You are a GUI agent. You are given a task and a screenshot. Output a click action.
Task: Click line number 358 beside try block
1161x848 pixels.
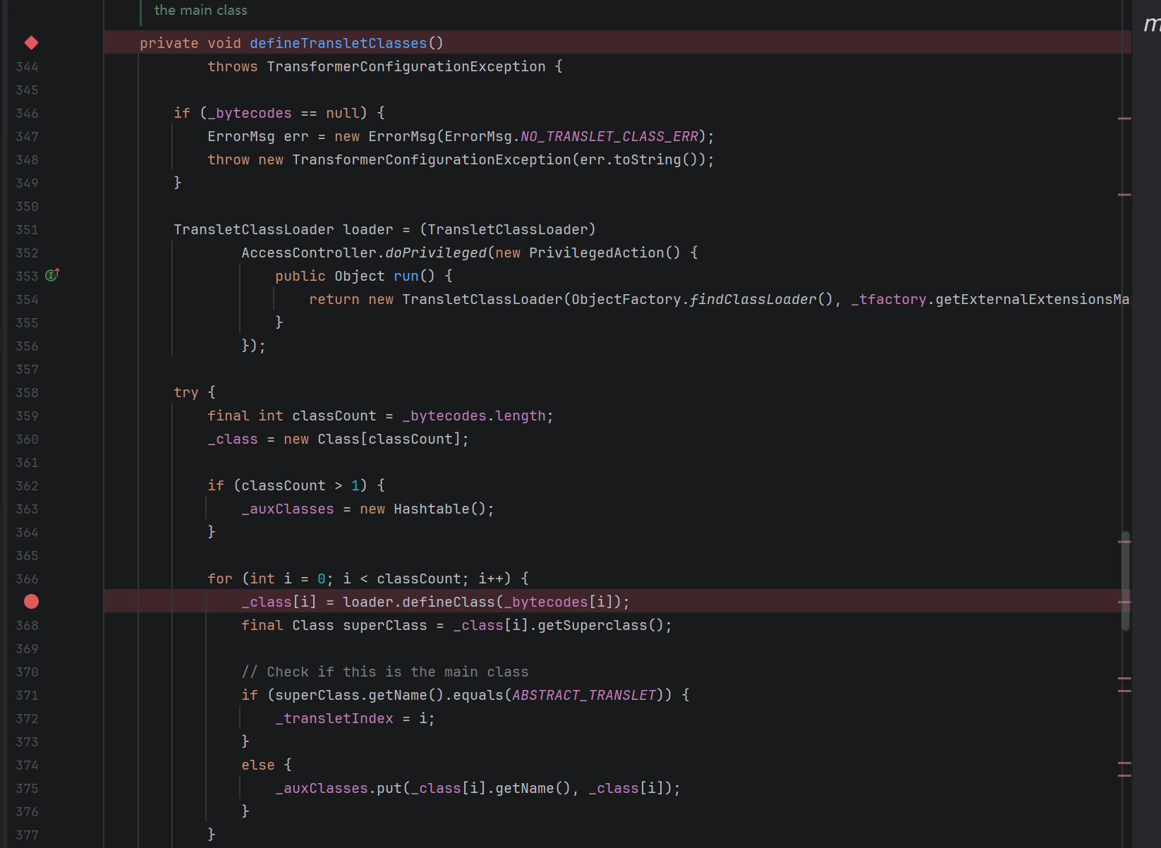27,393
